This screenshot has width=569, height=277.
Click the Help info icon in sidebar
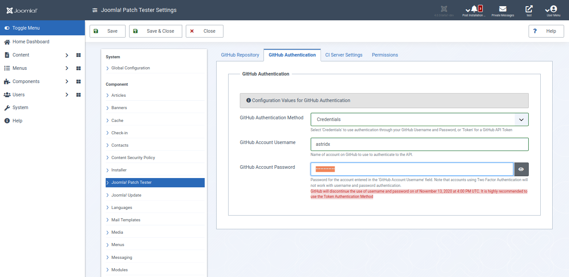(7, 121)
